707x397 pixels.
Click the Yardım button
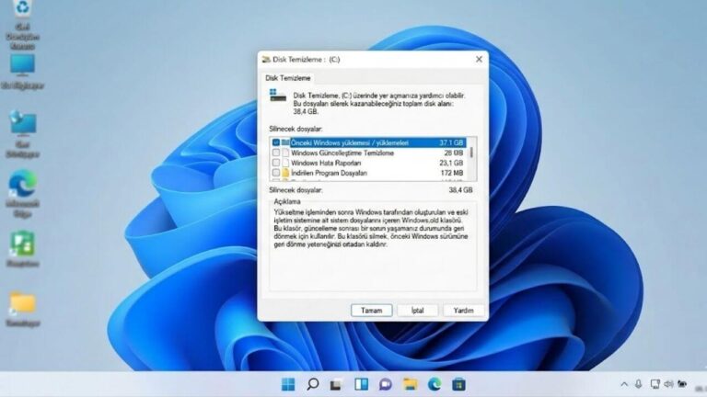464,311
